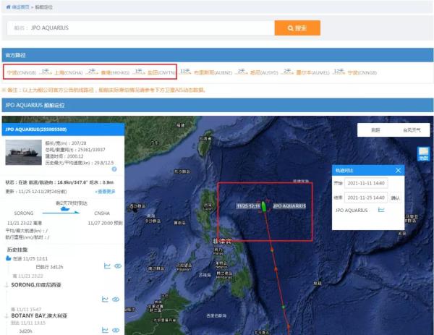
Task: Open the JPO AQUARIUS ship photo thumbnail
Action: click(24, 152)
